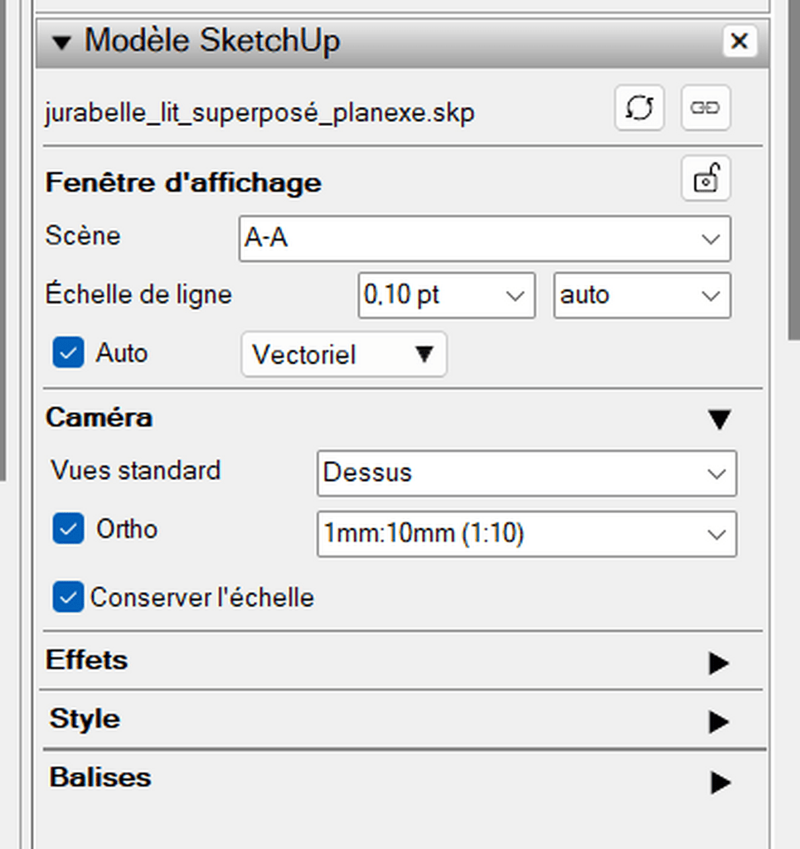The height and width of the screenshot is (849, 800).
Task: Open the 0,10 pt line scale dropdown
Action: (x=447, y=296)
